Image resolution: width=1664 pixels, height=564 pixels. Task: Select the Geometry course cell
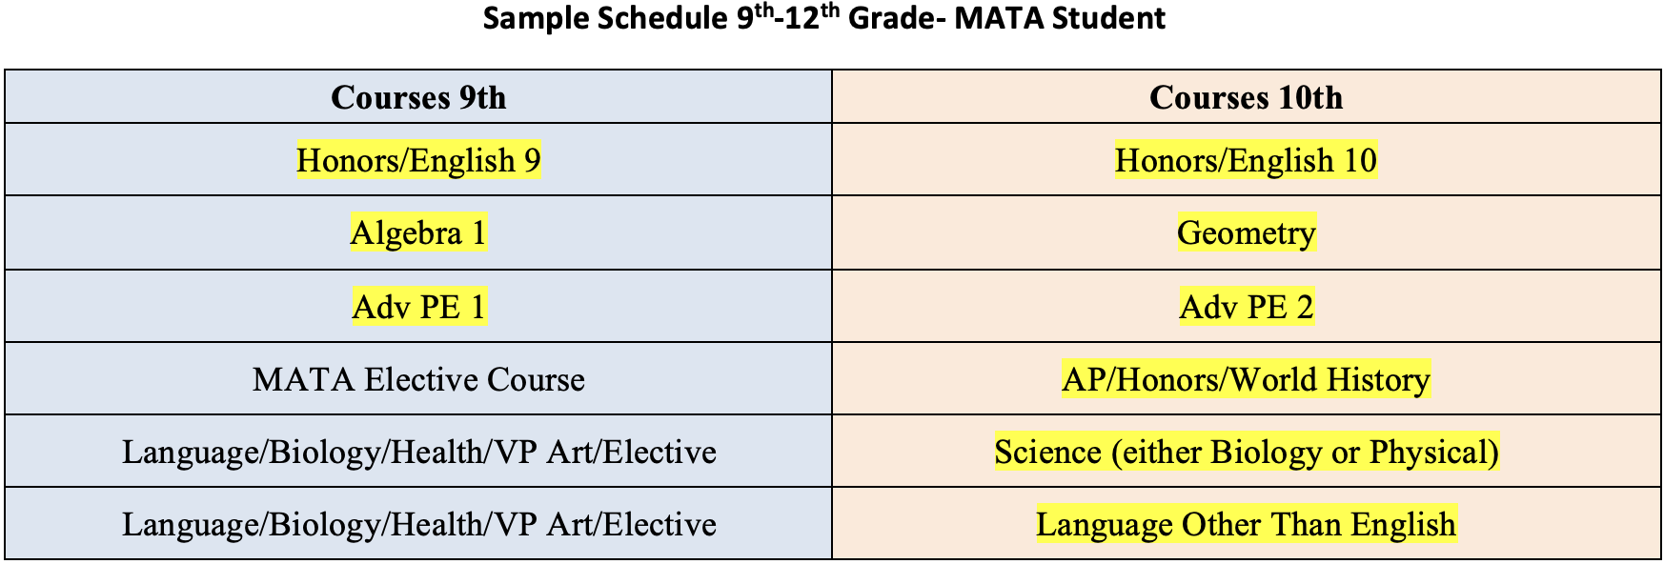1246,232
